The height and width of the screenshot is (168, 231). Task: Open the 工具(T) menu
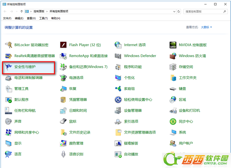click(43, 18)
